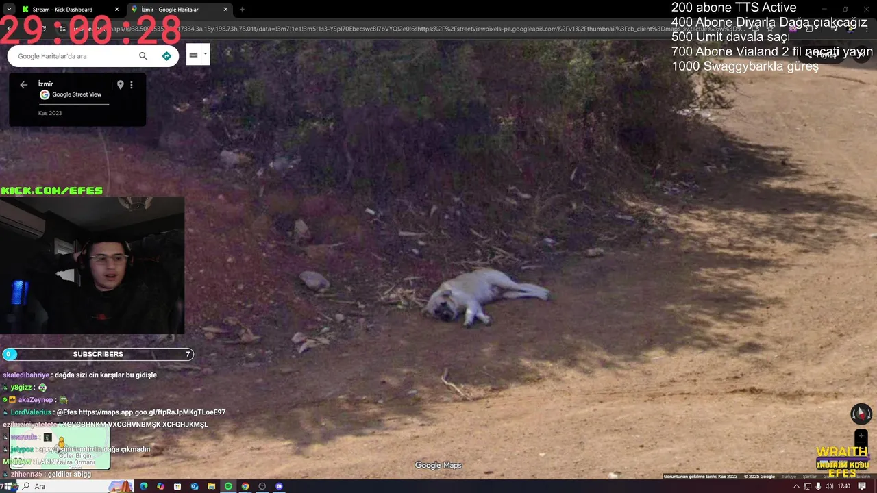Click the search magnifier in Google Haritalar
The image size is (877, 493).
tap(143, 56)
